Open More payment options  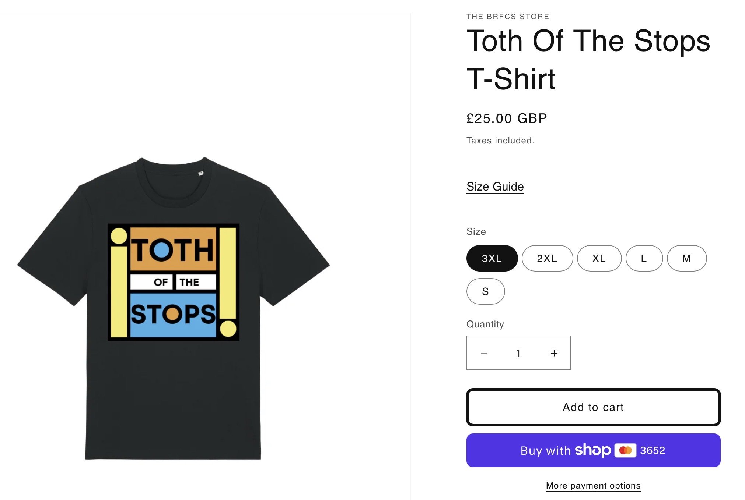[x=593, y=486]
